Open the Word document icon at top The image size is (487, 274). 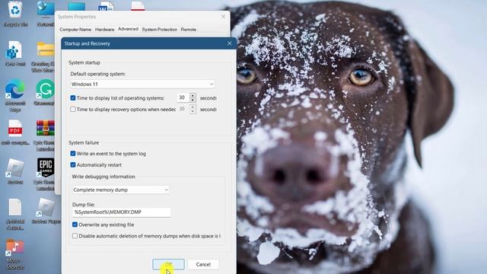106,6
